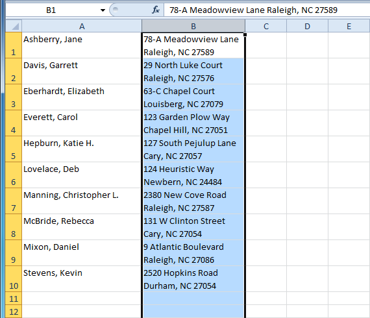Viewport: 370px width, 318px height.
Task: Select column A header
Action: tap(82, 26)
